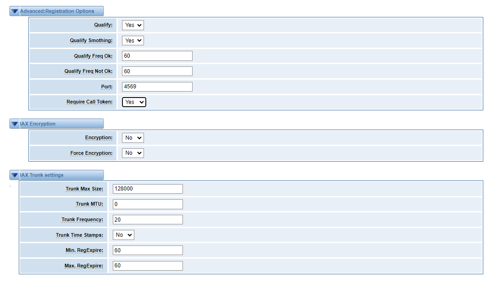This screenshot has width=492, height=283.
Task: Click the Require Call Token label
Action: tap(89, 102)
